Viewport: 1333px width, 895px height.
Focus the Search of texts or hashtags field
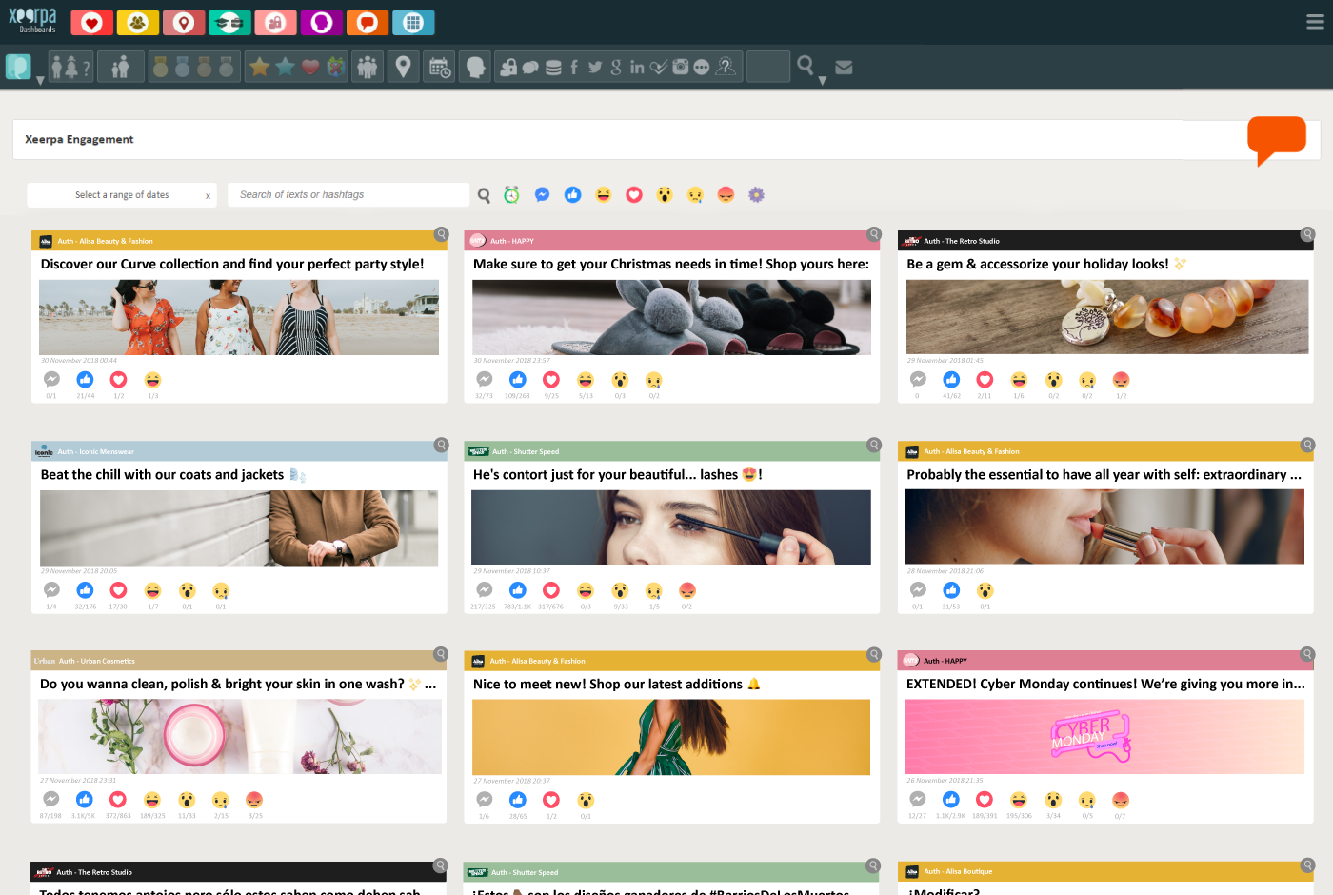point(348,195)
